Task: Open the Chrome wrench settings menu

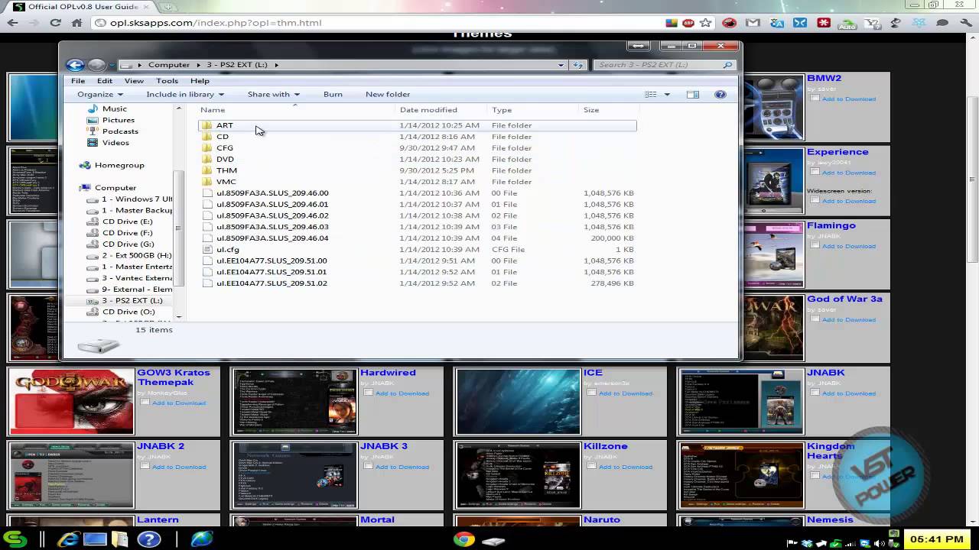Action: [x=965, y=23]
